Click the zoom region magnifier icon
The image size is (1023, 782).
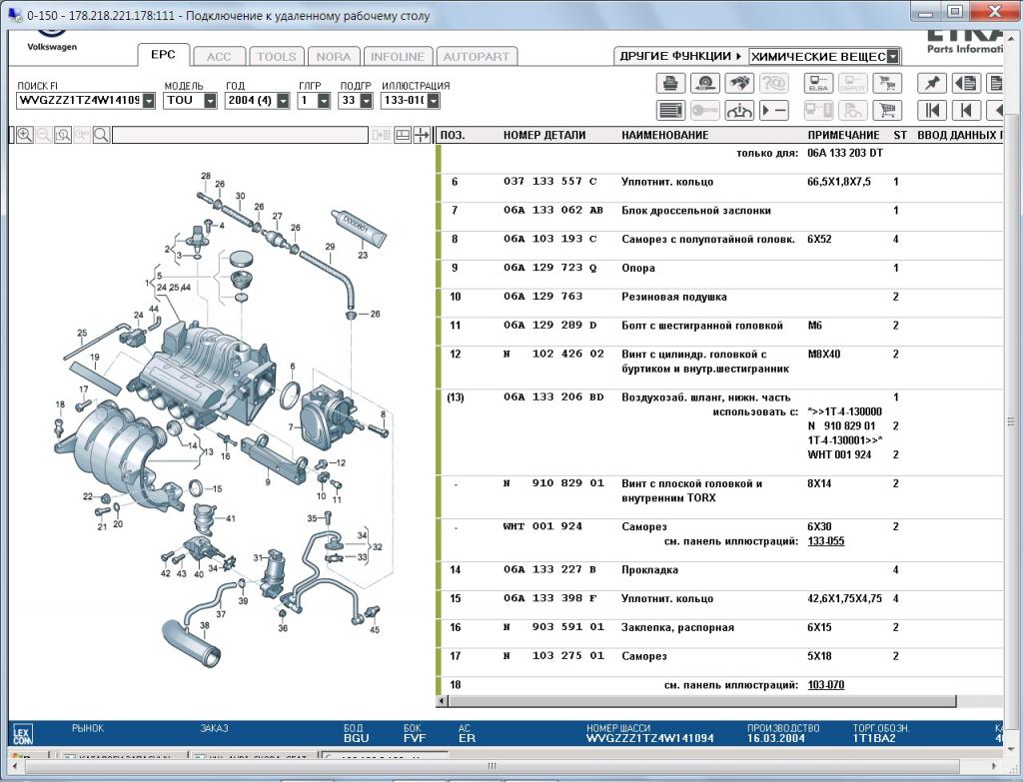63,135
